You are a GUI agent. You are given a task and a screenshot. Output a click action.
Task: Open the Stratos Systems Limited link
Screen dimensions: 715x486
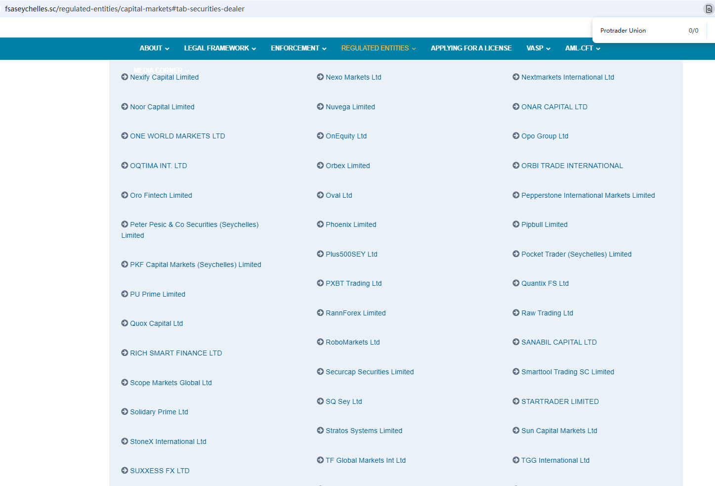[x=364, y=431]
